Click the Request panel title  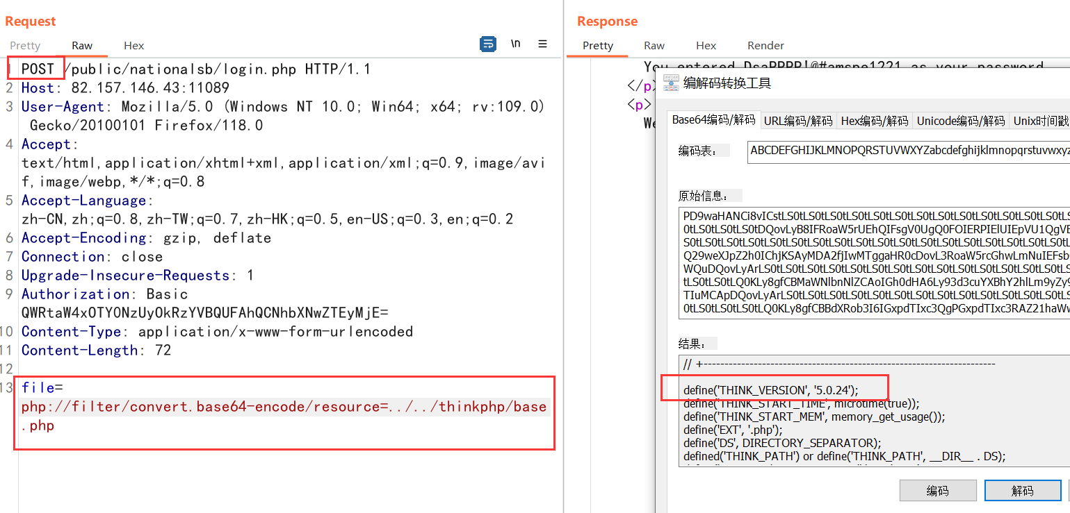[x=31, y=21]
